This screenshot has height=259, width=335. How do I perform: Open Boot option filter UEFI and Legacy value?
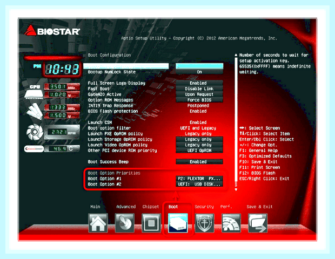198,128
